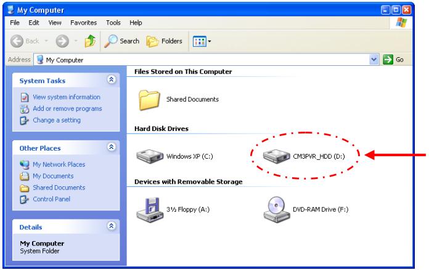Show the Folders tree pane
Viewport: 429px width, 270px height.
click(164, 41)
